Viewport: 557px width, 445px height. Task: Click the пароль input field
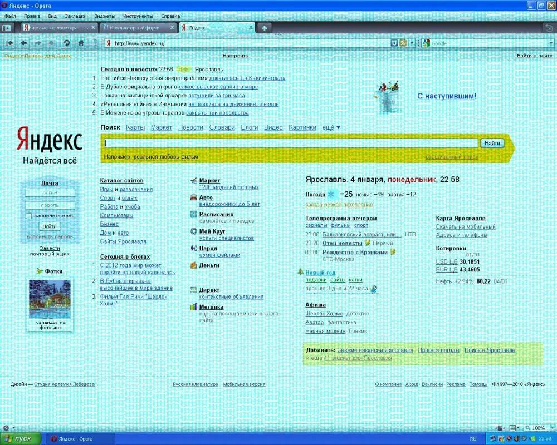tap(50, 205)
